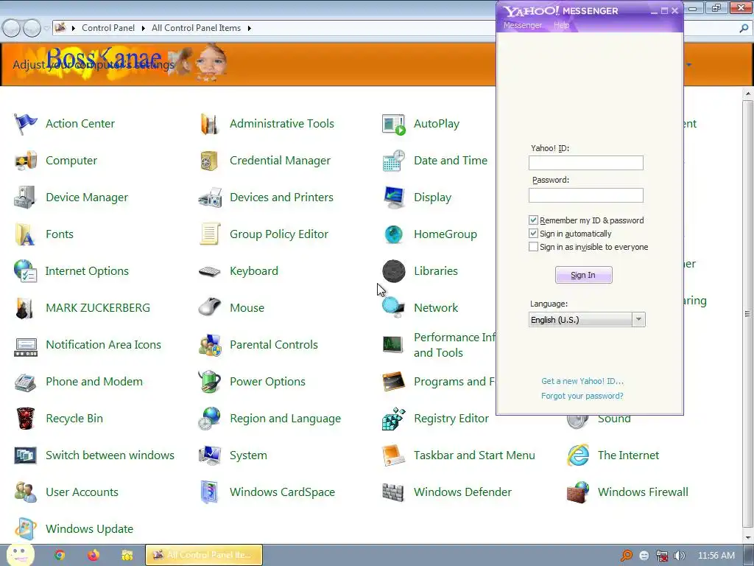This screenshot has width=754, height=566.
Task: Open the Fonts folder icon
Action: pyautogui.click(x=25, y=234)
